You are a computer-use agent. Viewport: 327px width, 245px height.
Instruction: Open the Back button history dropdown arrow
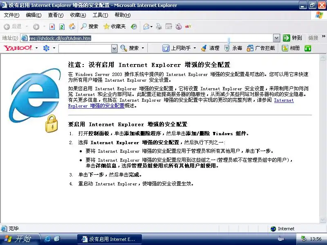(x=27, y=27)
